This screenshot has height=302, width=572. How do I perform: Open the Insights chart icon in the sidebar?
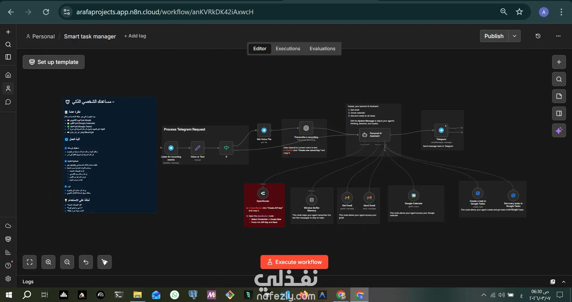pos(8,252)
